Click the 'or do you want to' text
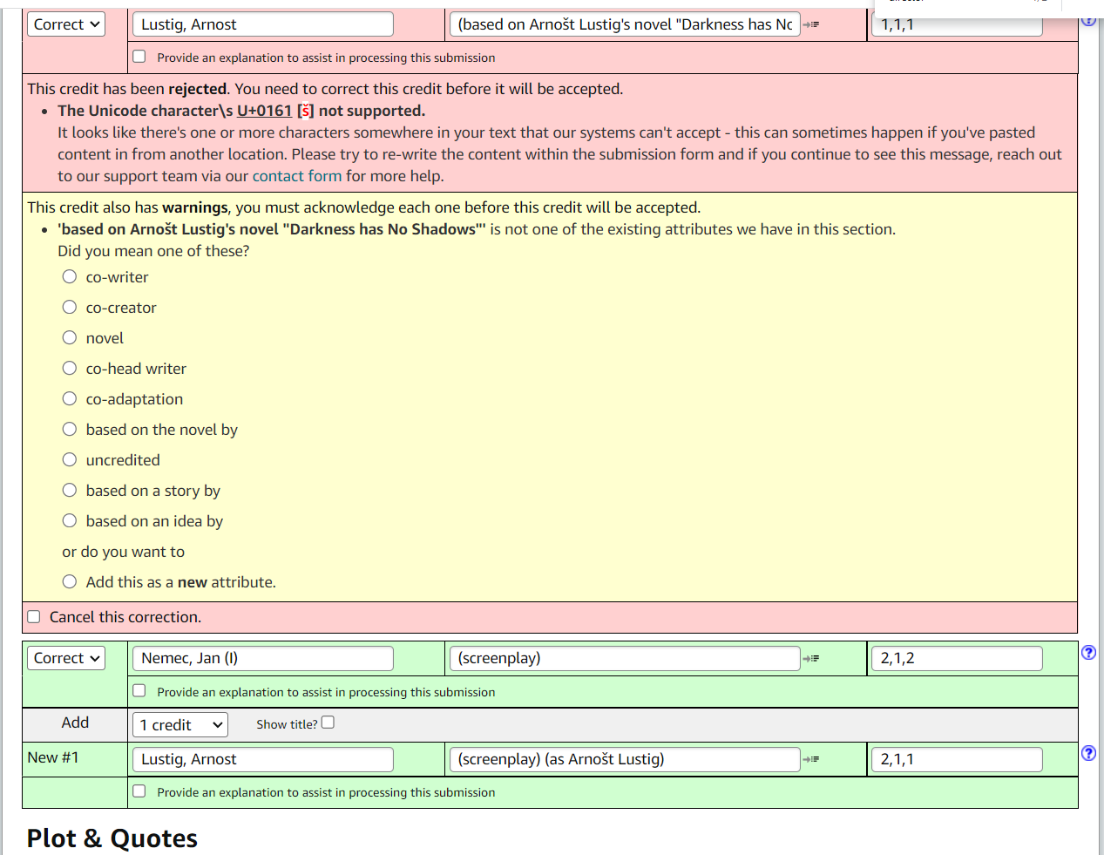 pos(123,552)
